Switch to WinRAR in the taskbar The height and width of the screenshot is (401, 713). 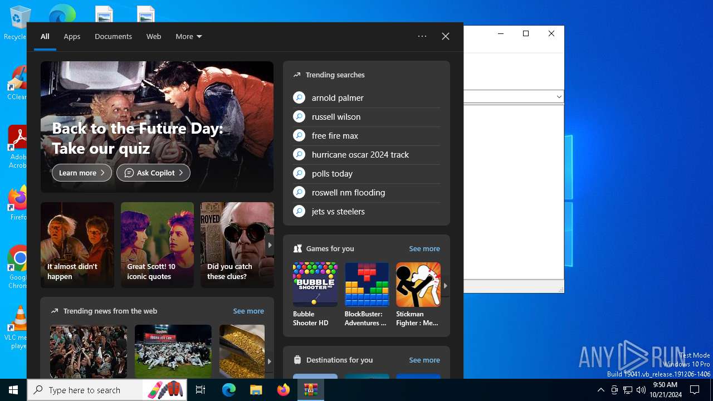coord(310,390)
